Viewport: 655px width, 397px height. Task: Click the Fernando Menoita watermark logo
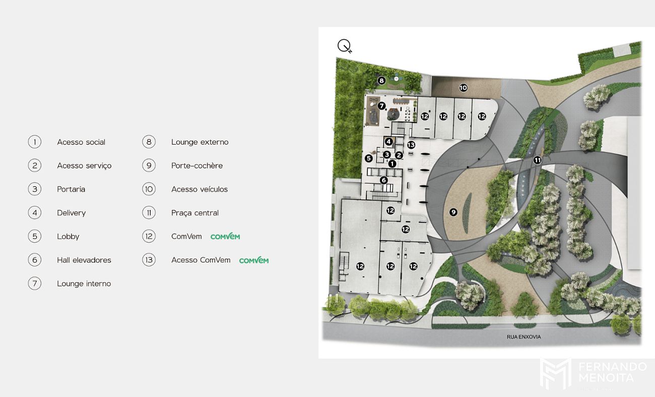pyautogui.click(x=593, y=374)
